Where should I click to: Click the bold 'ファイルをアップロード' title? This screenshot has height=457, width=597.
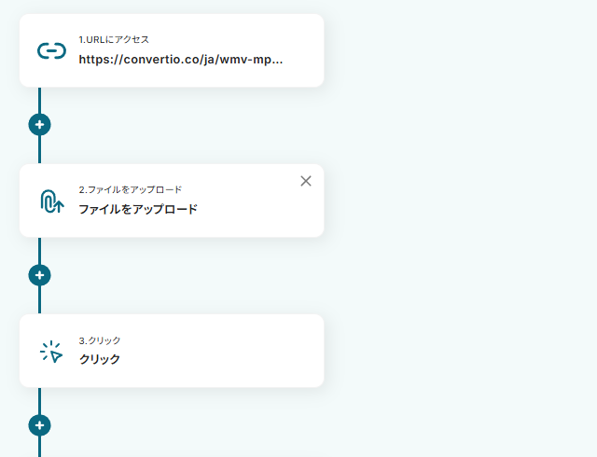(138, 209)
